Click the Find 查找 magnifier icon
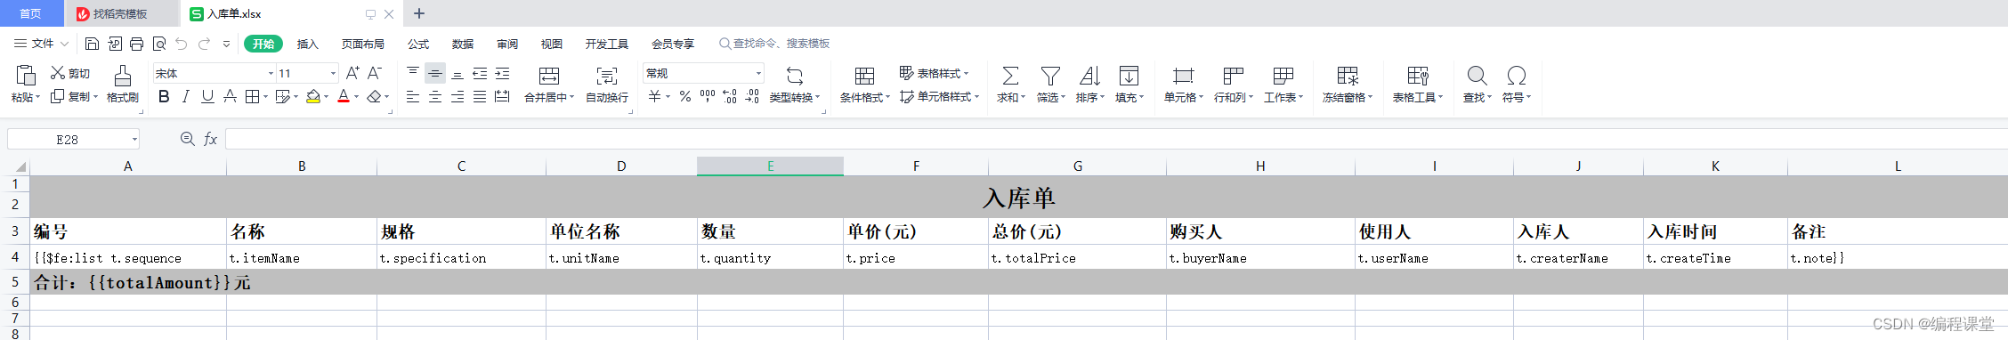 (x=1477, y=76)
